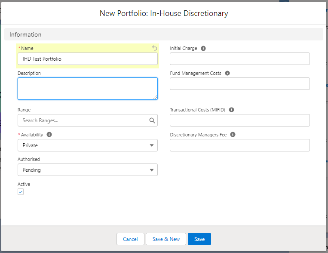Click the undo icon on Name field
Image resolution: width=328 pixels, height=253 pixels.
pyautogui.click(x=155, y=48)
